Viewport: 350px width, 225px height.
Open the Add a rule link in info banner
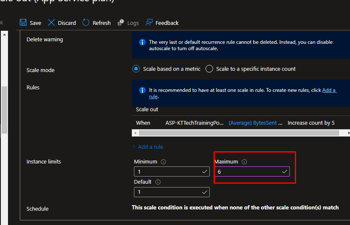click(x=329, y=90)
